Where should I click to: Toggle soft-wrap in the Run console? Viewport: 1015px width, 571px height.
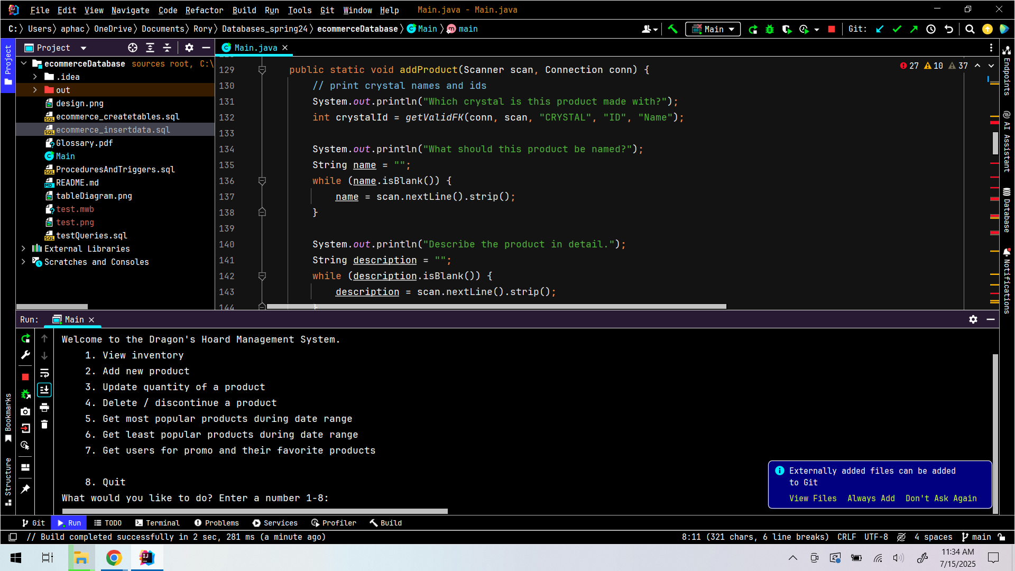[44, 373]
